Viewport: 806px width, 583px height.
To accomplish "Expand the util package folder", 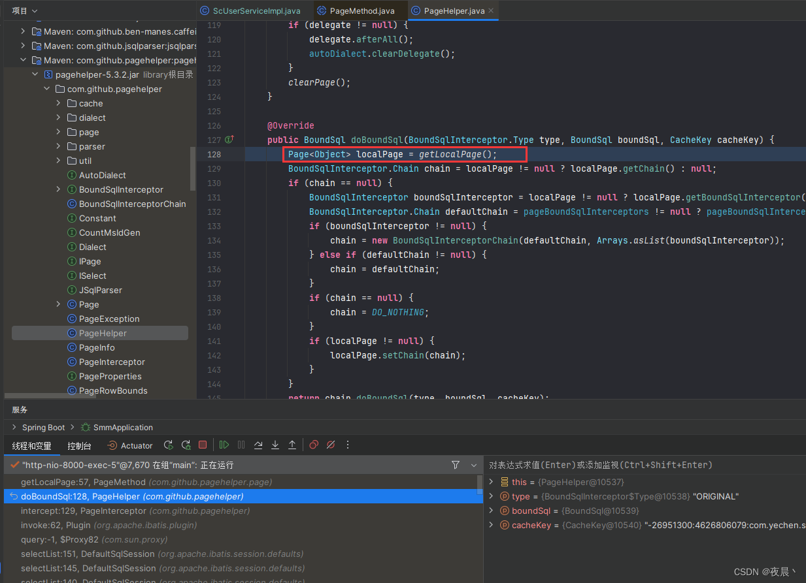I will [58, 161].
